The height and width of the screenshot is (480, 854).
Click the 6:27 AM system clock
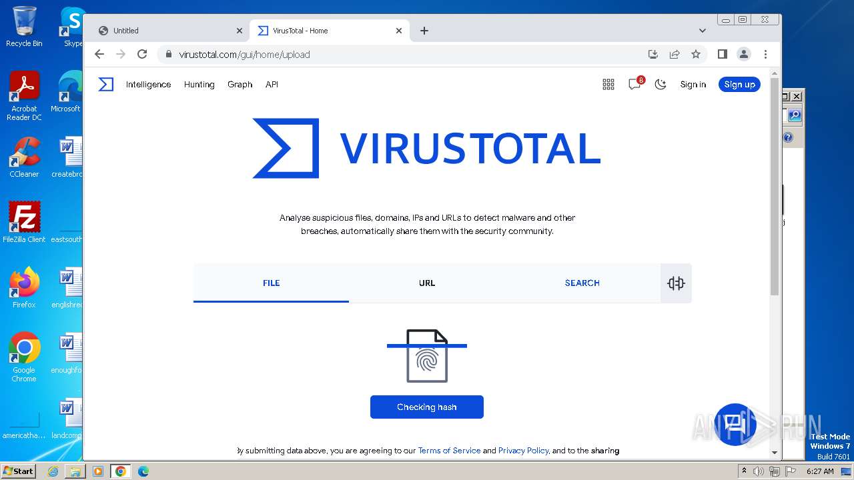820,471
